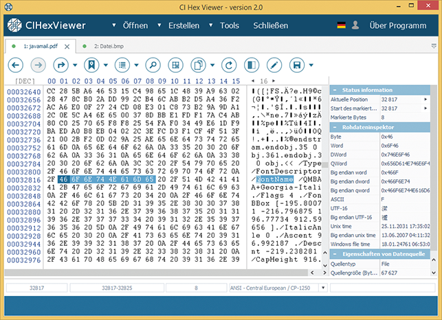Collapse the Status information section
The image size is (442, 320).
click(335, 90)
